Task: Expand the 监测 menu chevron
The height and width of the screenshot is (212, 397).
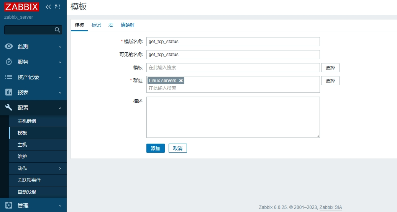Action: [60, 47]
